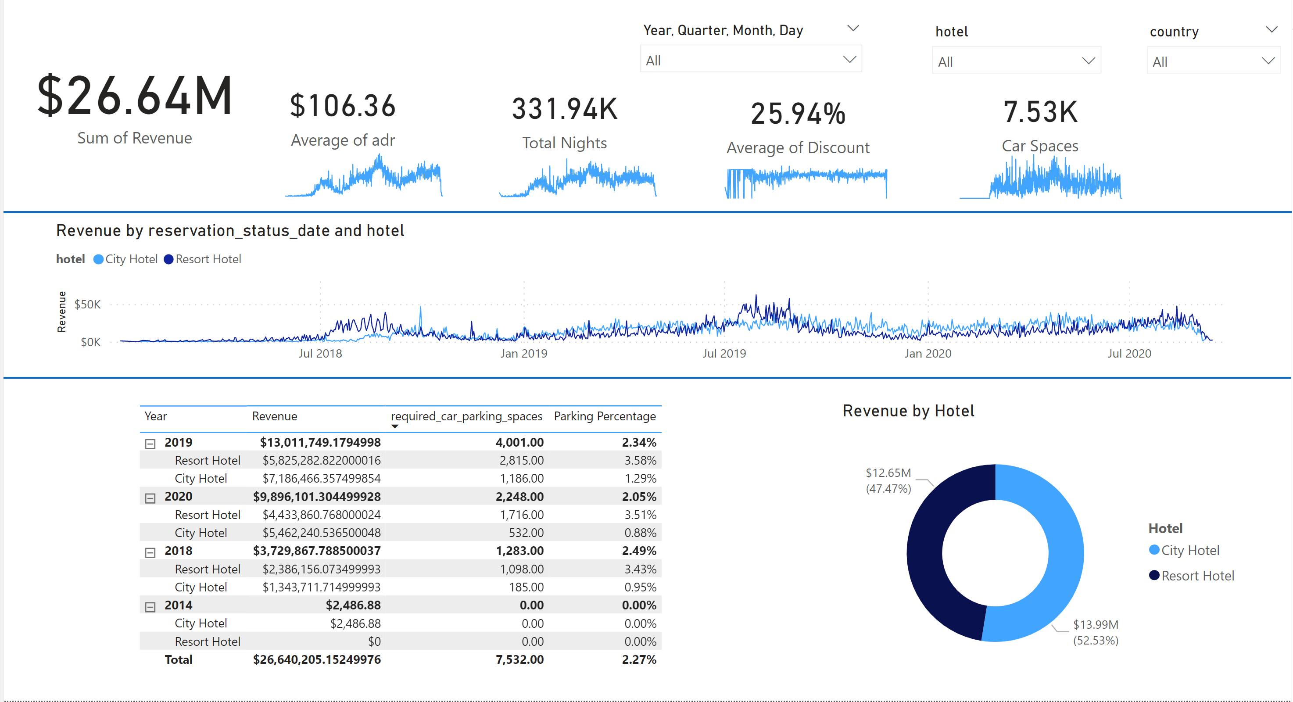Click the chevron beside Year, Quarter, Month, Day
The height and width of the screenshot is (702, 1293).
853,29
